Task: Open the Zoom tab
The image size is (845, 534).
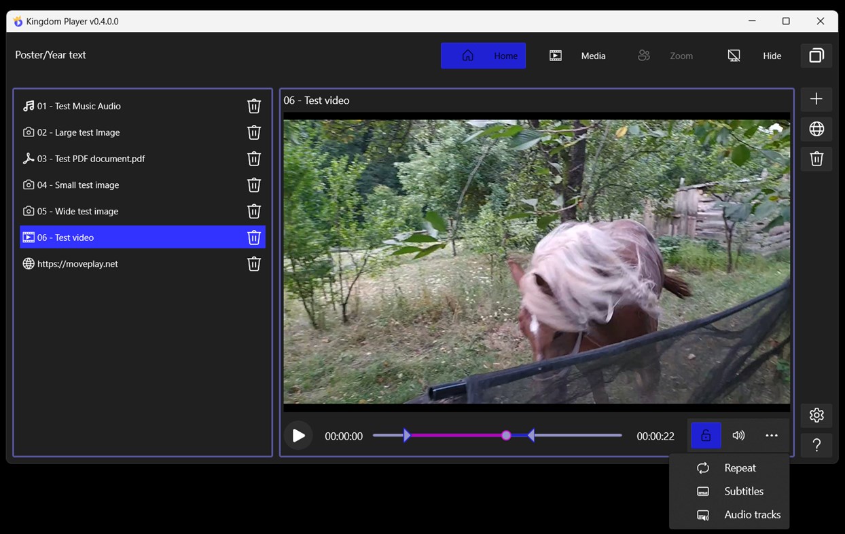Action: [x=665, y=56]
